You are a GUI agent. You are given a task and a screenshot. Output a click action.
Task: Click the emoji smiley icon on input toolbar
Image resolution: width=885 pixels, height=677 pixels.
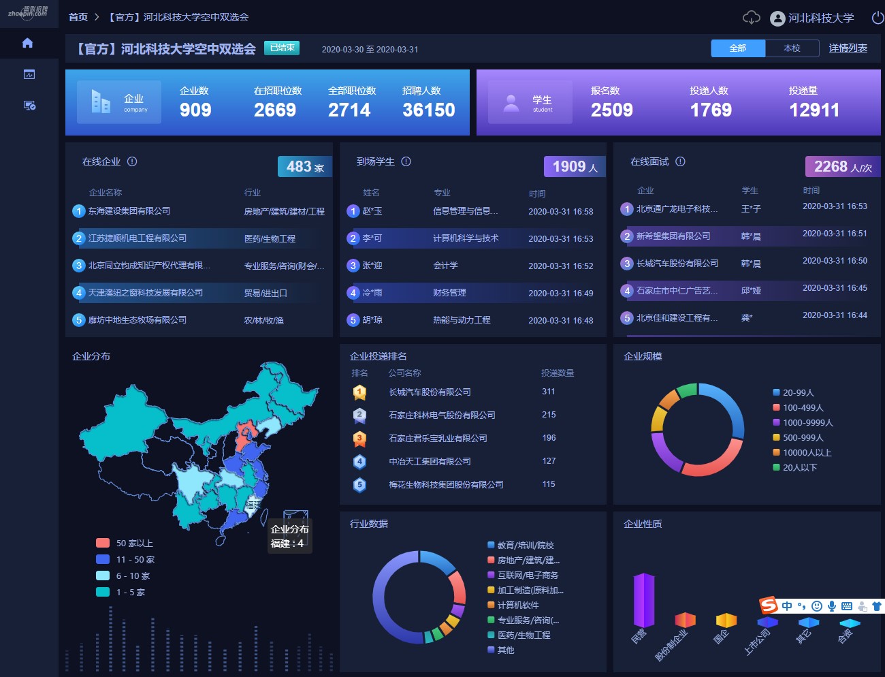(x=817, y=606)
